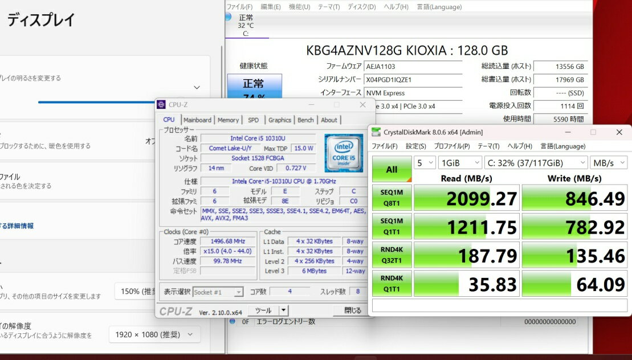Open the 機能(U) menu in CrystalDiskInfo

click(299, 7)
